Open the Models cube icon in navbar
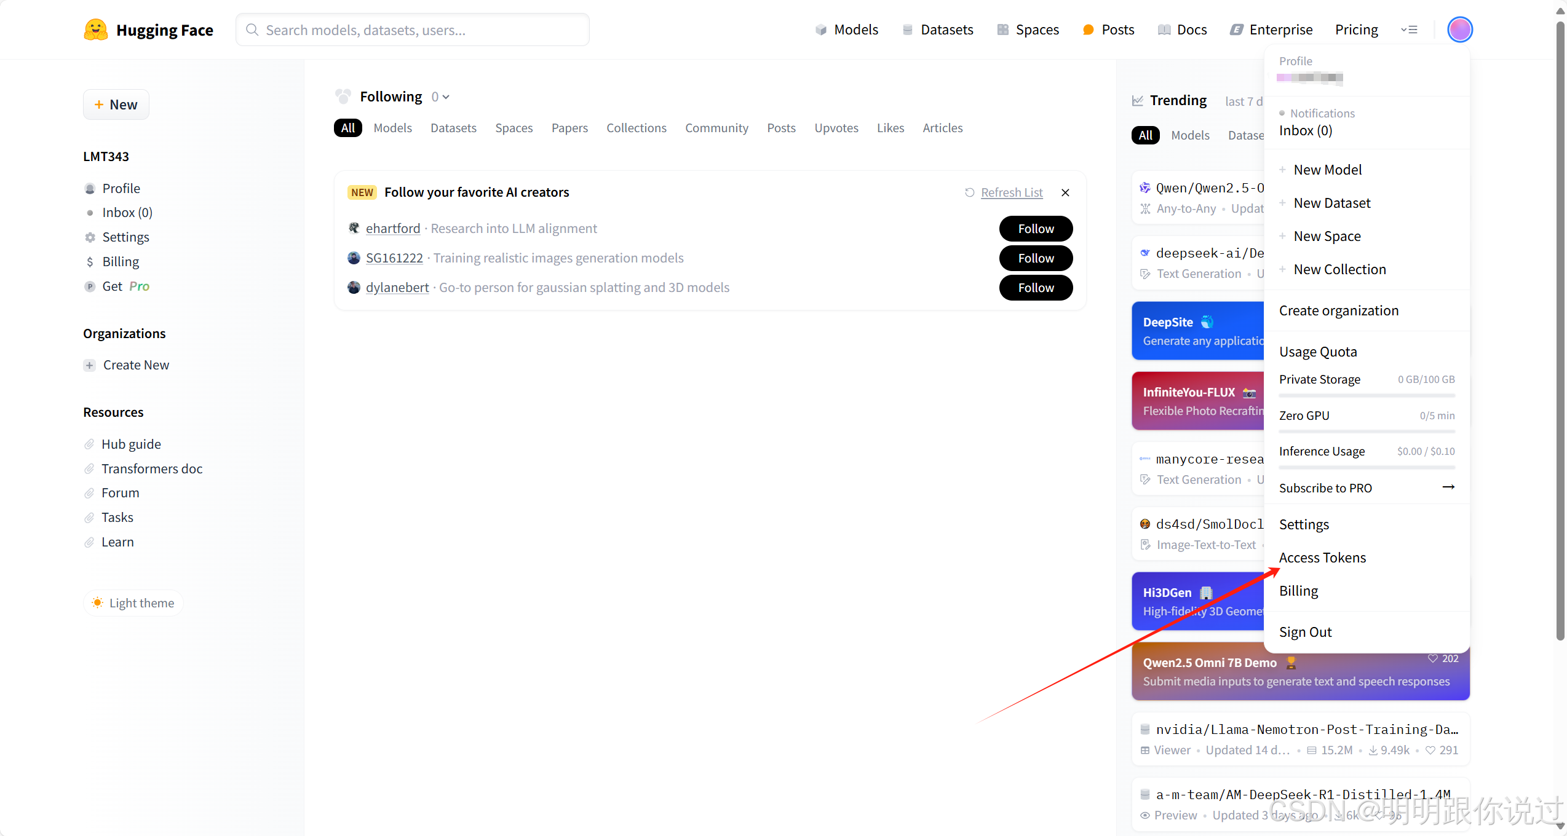The image size is (1567, 836). [820, 30]
